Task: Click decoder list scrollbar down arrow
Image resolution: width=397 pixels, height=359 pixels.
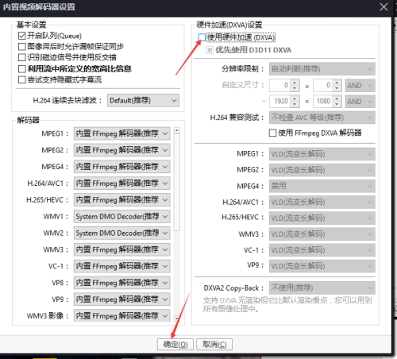Action: tap(177, 318)
